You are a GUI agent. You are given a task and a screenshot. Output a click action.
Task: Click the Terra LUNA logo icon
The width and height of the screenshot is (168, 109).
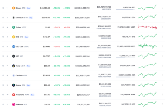(x=13, y=66)
